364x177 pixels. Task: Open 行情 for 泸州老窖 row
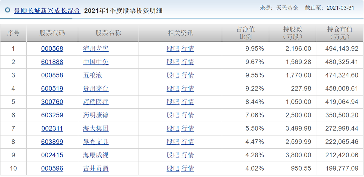tap(188, 49)
